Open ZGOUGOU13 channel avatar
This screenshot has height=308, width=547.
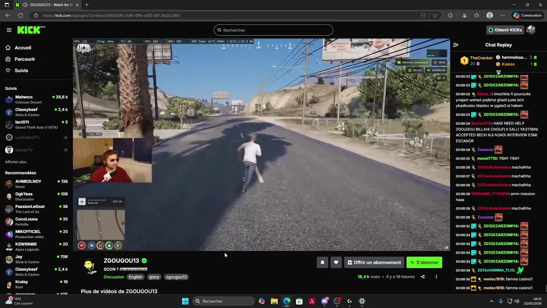click(90, 267)
